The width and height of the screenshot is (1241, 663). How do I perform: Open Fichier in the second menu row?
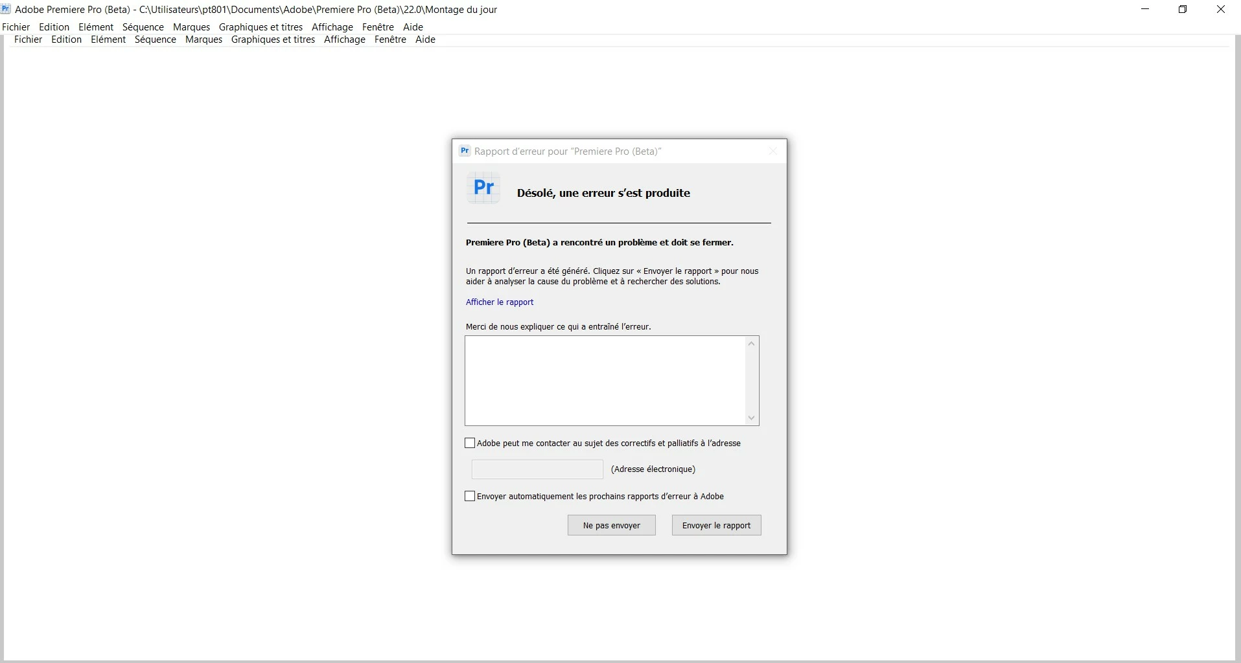pyautogui.click(x=29, y=39)
